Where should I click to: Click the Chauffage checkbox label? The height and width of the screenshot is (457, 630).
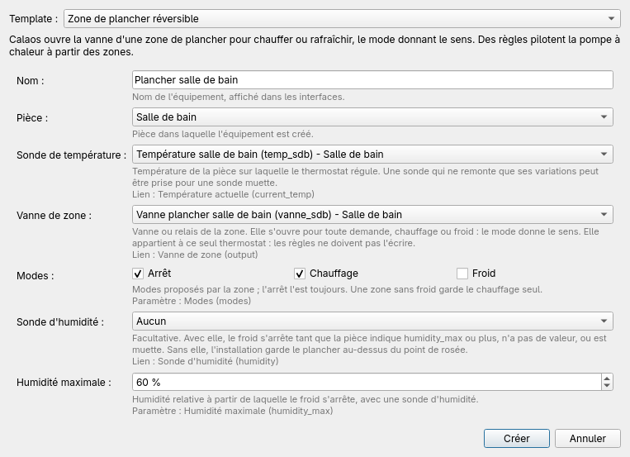(x=334, y=274)
